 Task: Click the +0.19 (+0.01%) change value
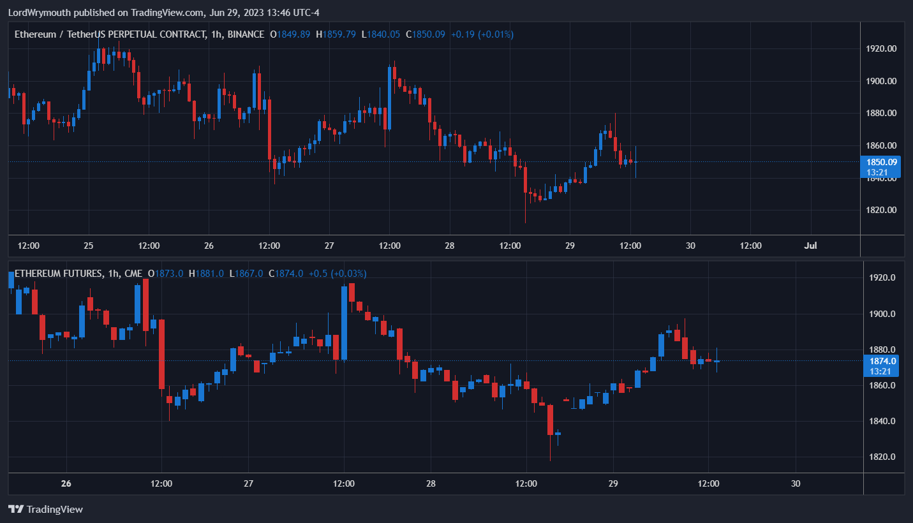pos(482,34)
